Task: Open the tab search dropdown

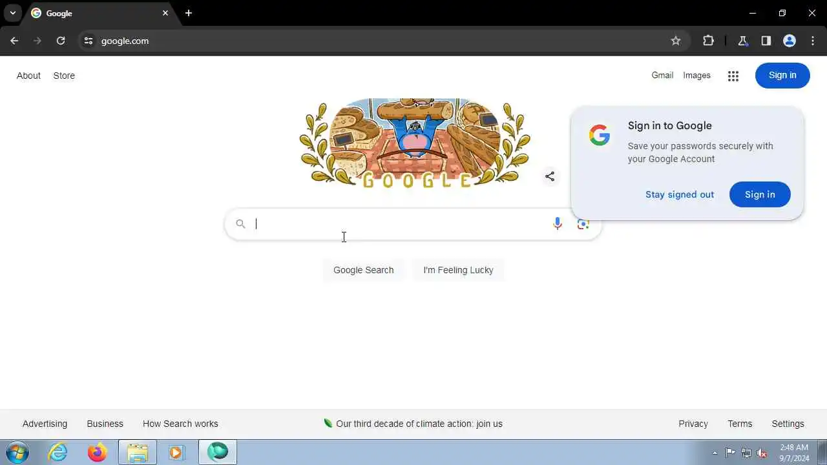Action: coord(12,13)
